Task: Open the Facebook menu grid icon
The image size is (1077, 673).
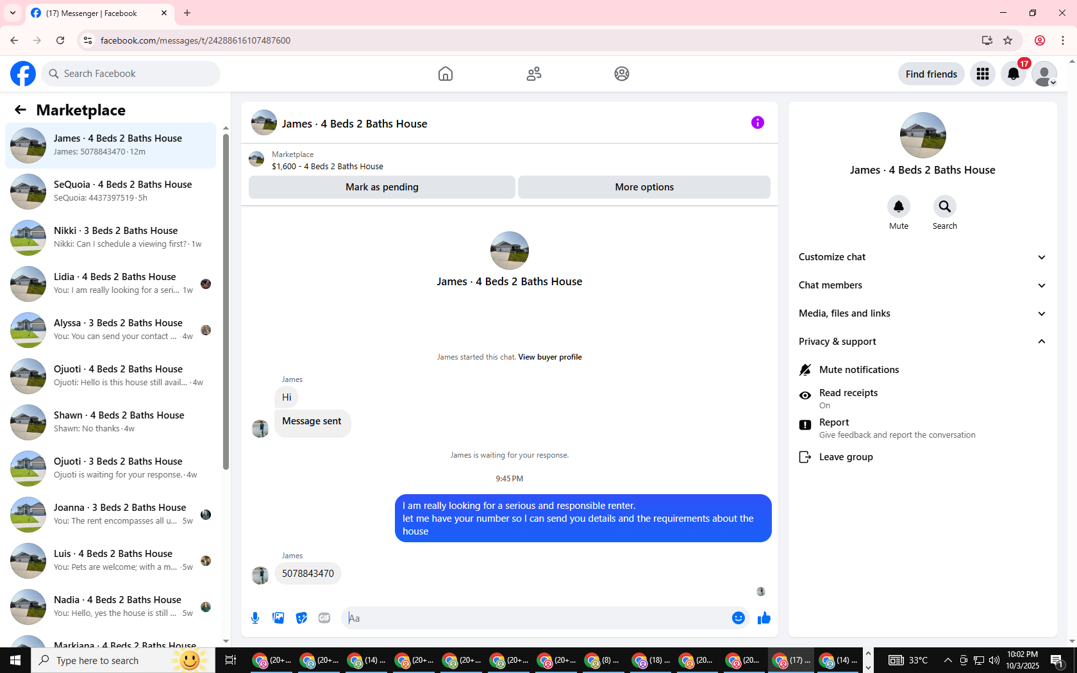Action: [983, 74]
